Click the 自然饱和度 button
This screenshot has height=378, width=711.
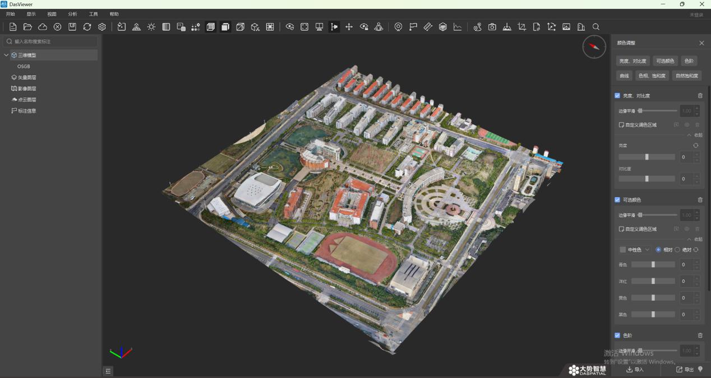[x=687, y=76]
